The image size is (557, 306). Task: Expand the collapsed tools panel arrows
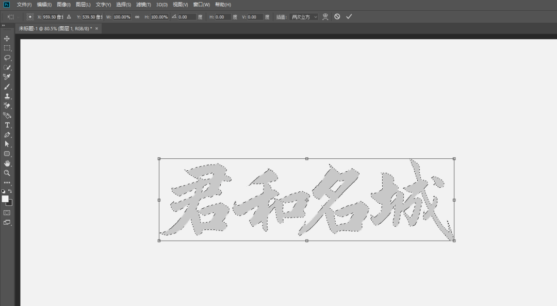[3, 26]
